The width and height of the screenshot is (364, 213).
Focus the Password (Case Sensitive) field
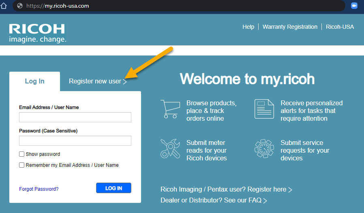click(75, 141)
